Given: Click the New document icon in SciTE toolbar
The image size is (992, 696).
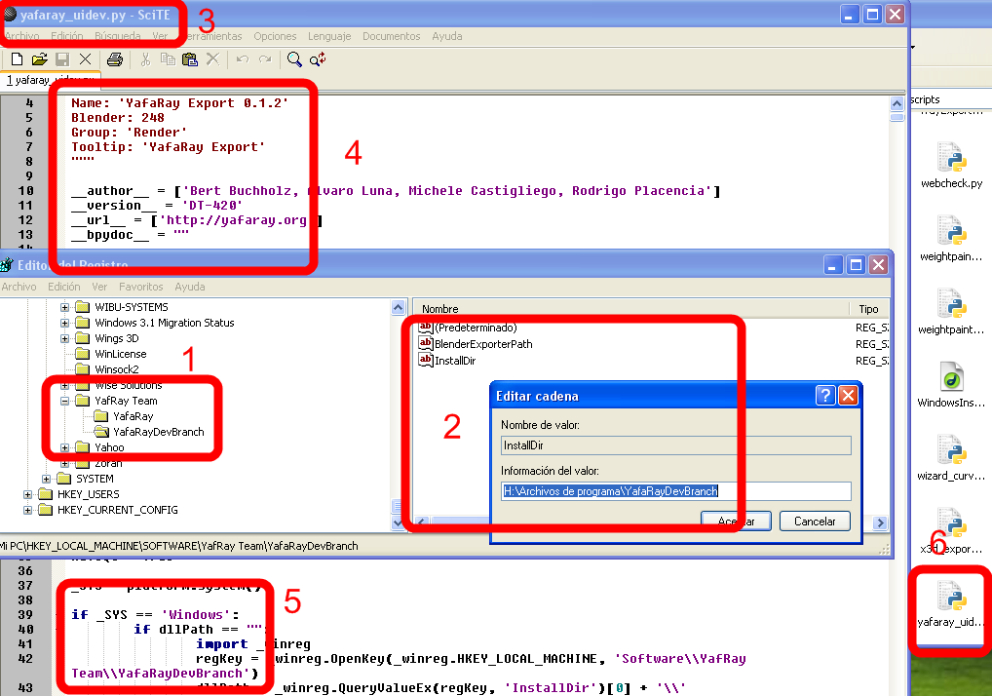Looking at the screenshot, I should pos(18,59).
